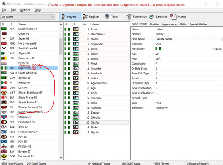223x165 pixels.
Task: Switch to the Position tab
Action: [x=155, y=25]
